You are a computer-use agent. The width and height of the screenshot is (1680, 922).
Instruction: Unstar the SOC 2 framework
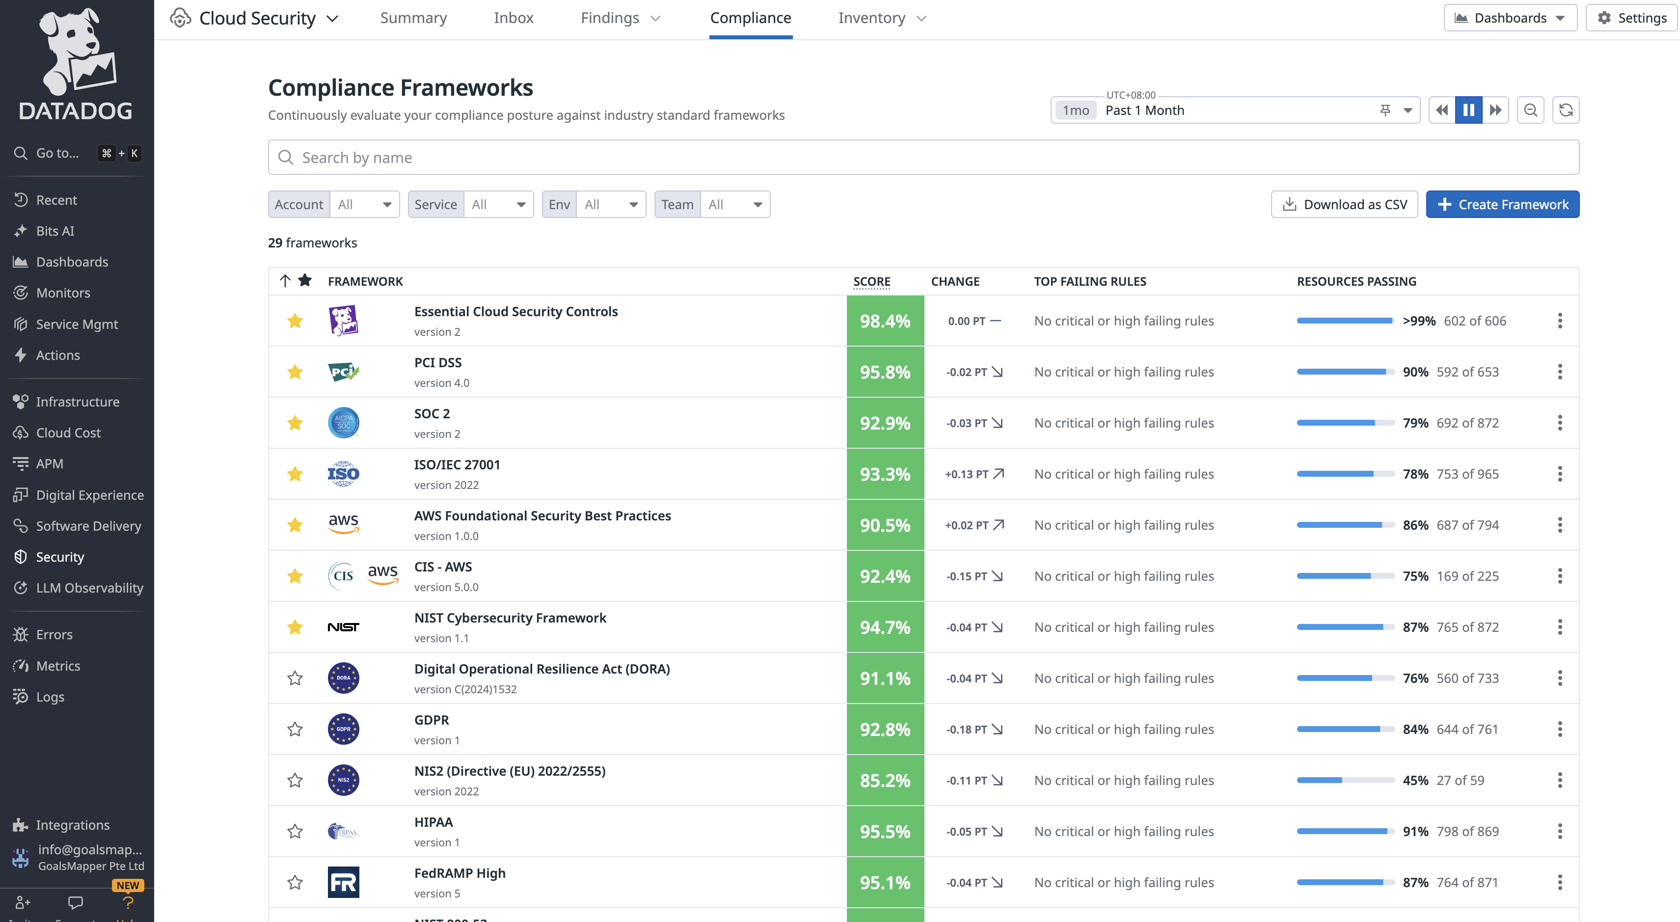coord(295,423)
